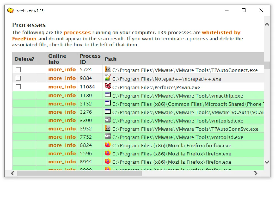Open more_info for process 1180
275x213 pixels.
(62, 95)
